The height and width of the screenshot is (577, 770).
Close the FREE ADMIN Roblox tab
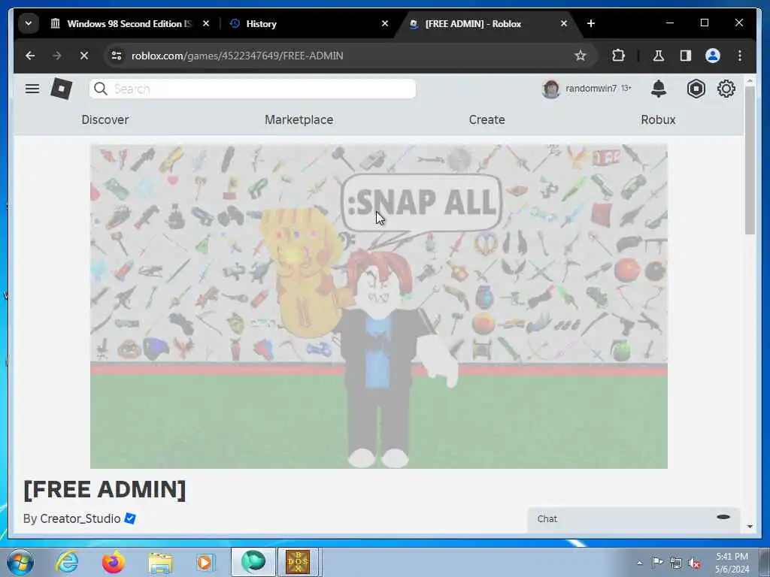point(564,23)
